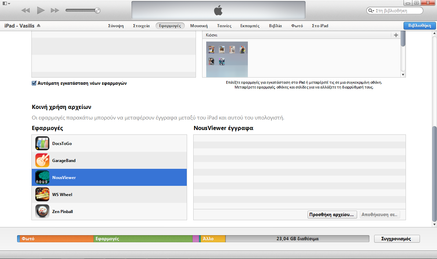
Task: Click the down arrow of main scrollbar
Action: pyautogui.click(x=434, y=224)
